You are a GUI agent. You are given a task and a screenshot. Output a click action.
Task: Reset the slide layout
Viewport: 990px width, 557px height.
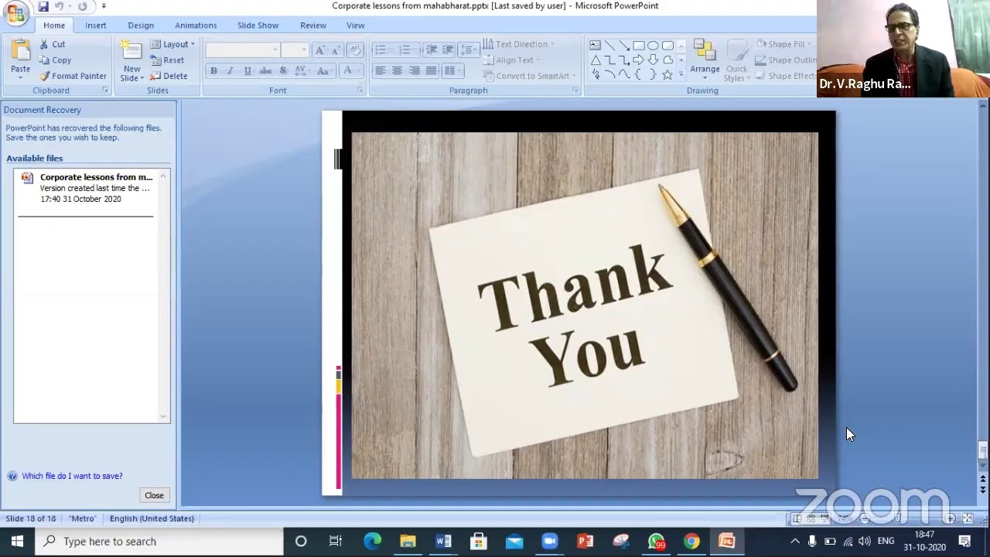(x=167, y=60)
